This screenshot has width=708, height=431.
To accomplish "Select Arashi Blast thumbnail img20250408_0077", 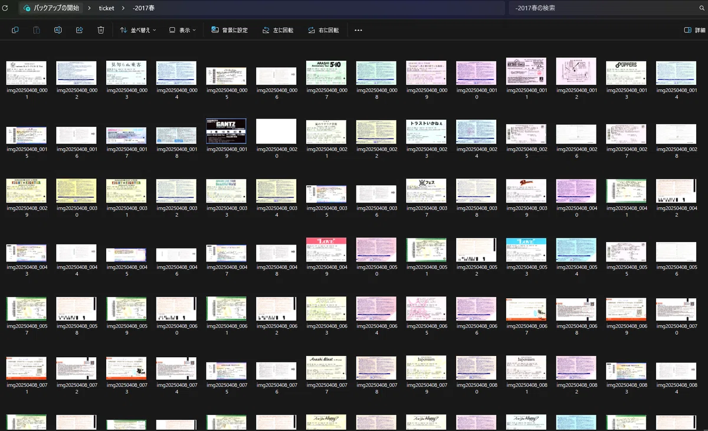I will 326,368.
